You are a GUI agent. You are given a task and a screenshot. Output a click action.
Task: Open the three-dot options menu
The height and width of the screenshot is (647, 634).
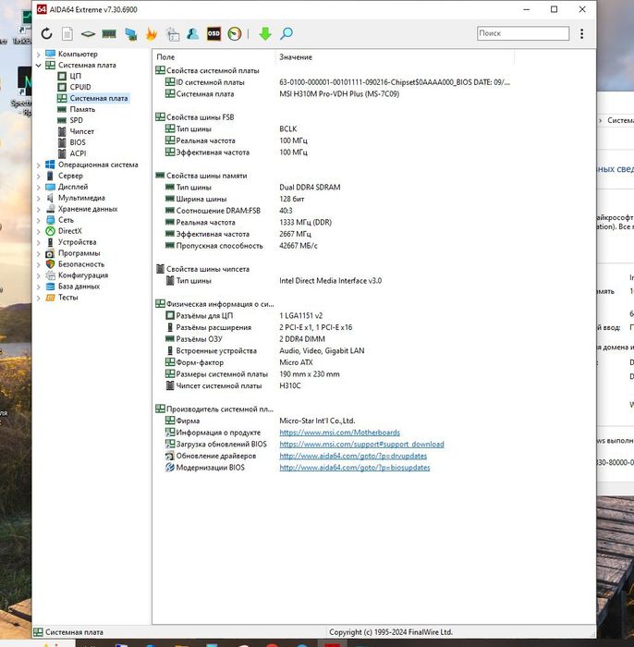click(581, 34)
